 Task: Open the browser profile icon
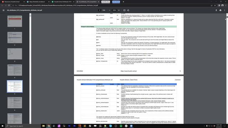pyautogui.click(x=222, y=5)
